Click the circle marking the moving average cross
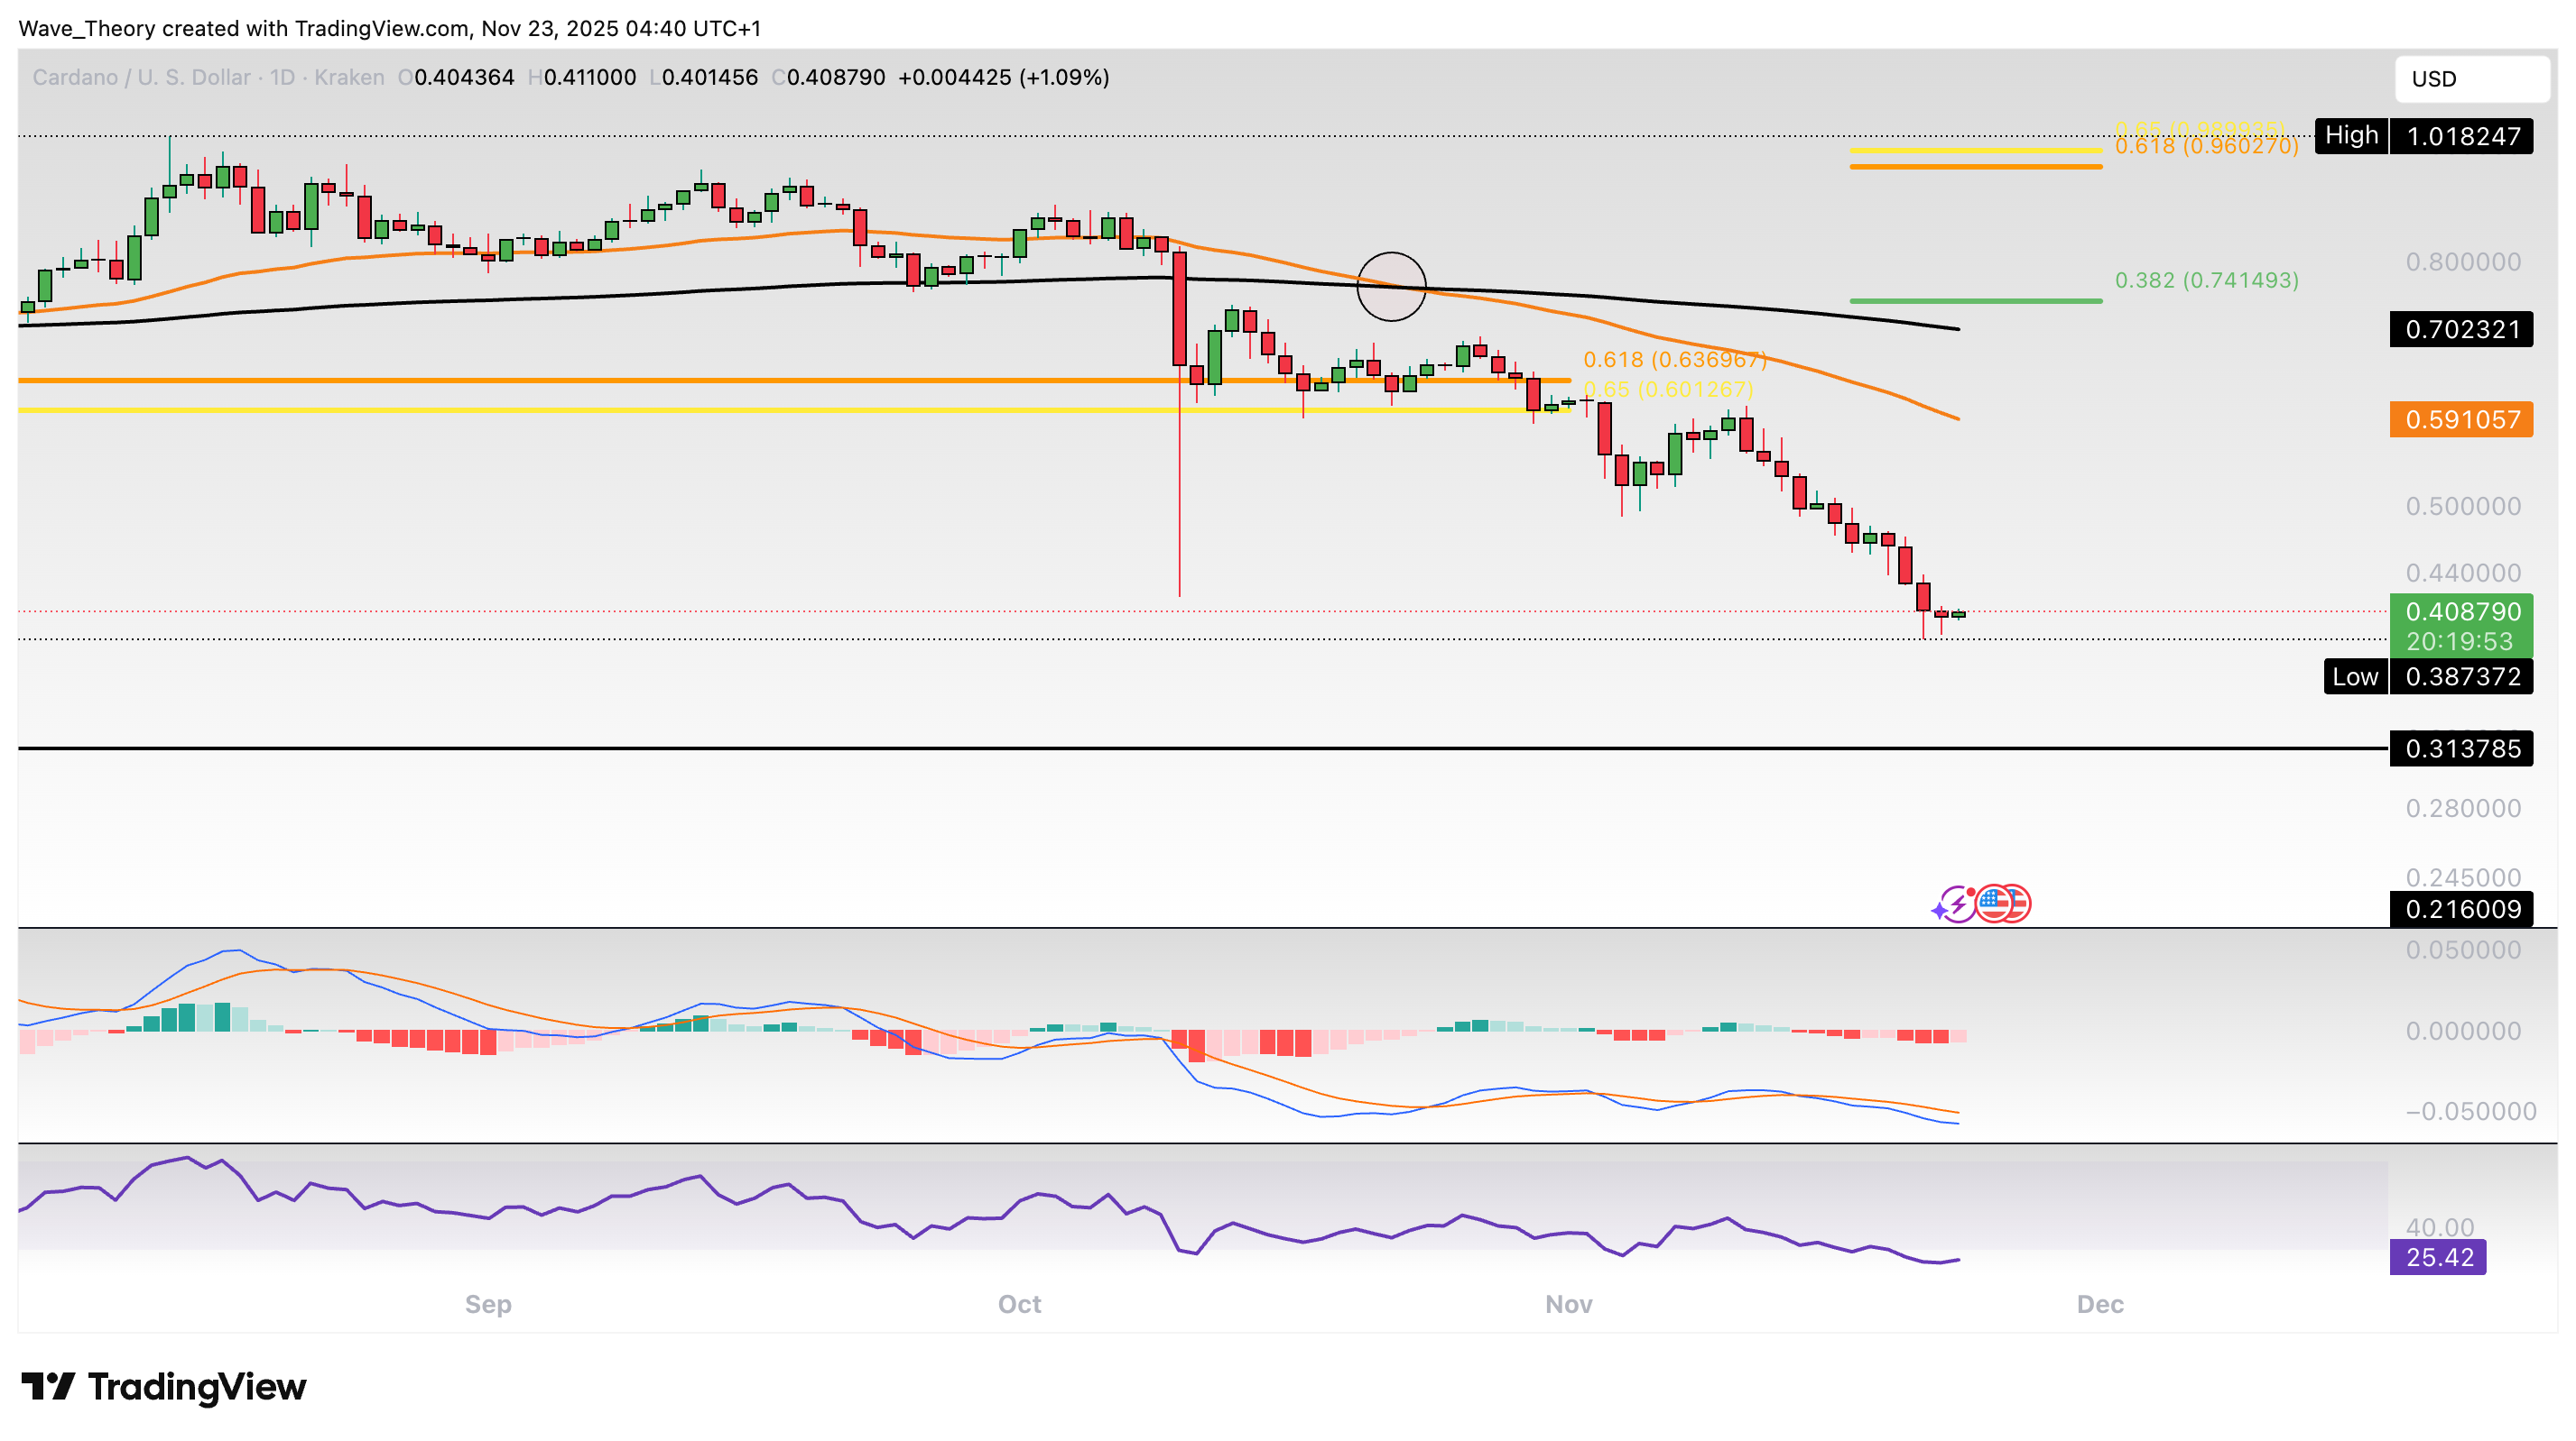The image size is (2576, 1441). [1391, 287]
